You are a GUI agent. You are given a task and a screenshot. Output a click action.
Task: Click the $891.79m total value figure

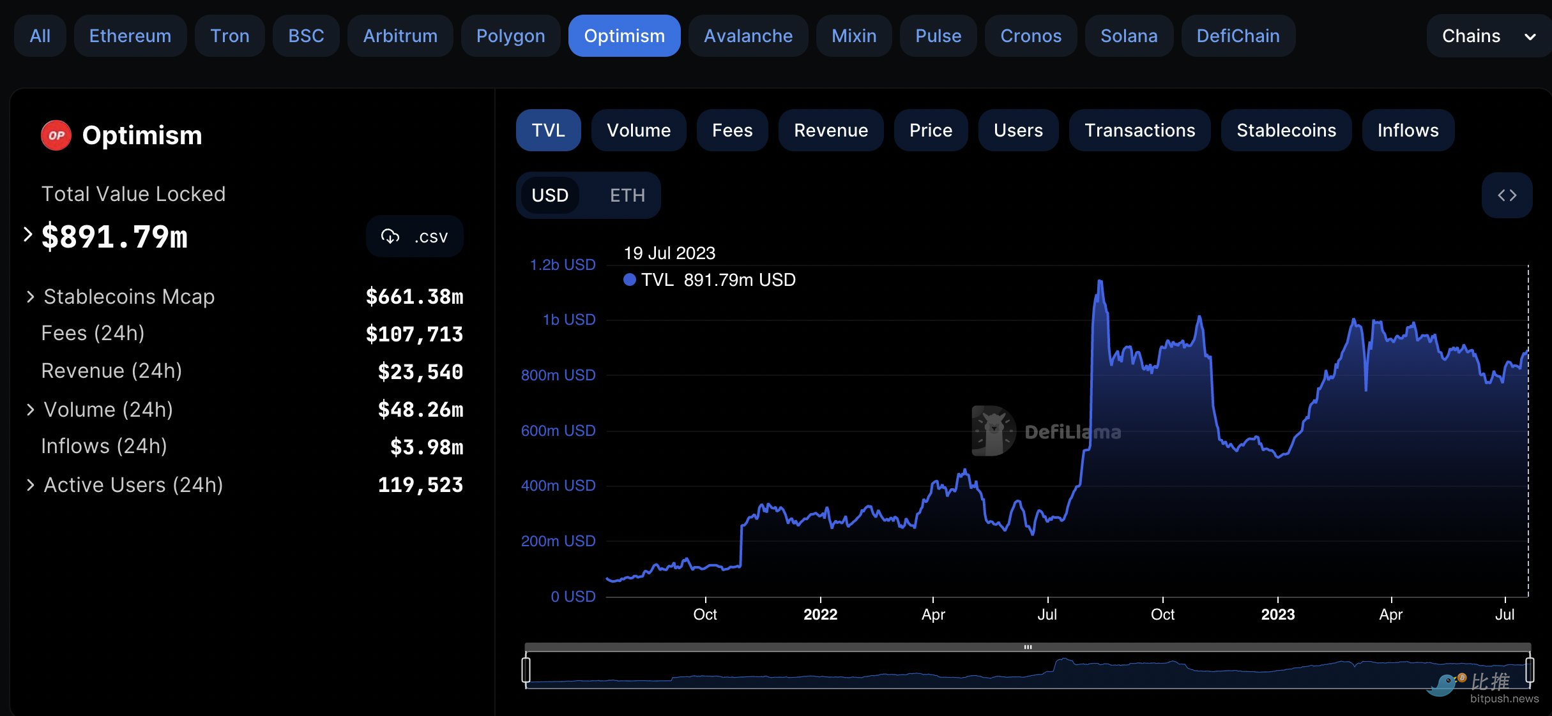[x=114, y=237]
